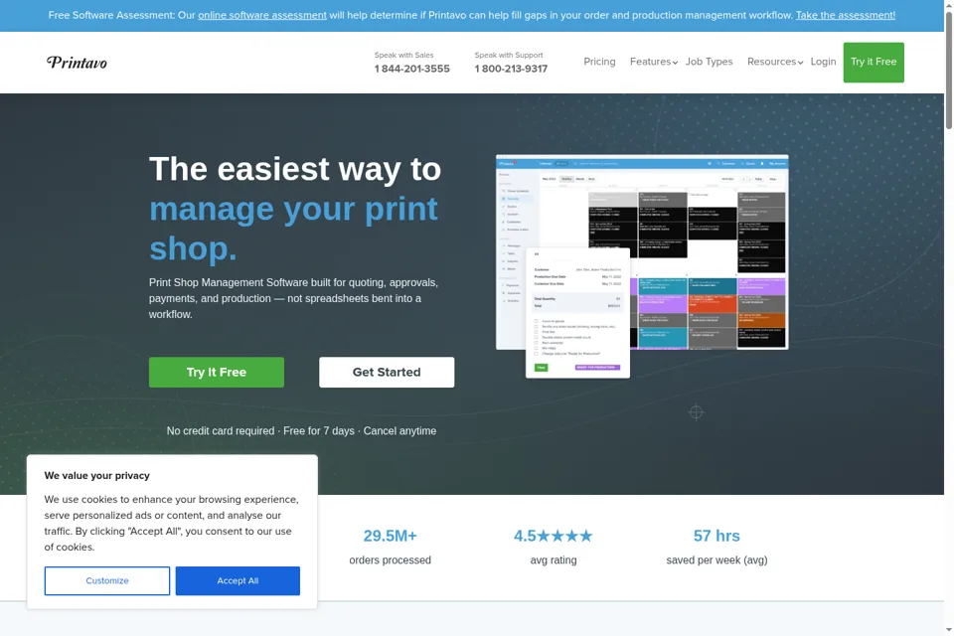Call sales number 1 844-201-3555
This screenshot has width=954, height=636.
(x=411, y=69)
